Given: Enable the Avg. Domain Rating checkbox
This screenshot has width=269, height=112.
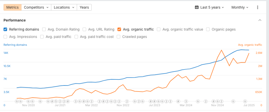Looking at the screenshot, I should tap(44, 29).
